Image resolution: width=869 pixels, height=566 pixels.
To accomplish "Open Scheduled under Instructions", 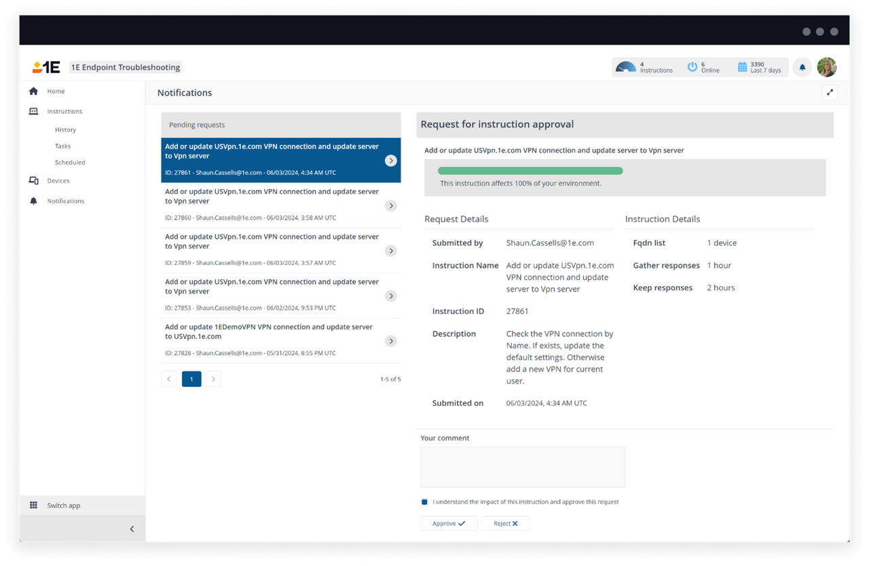I will [x=70, y=162].
